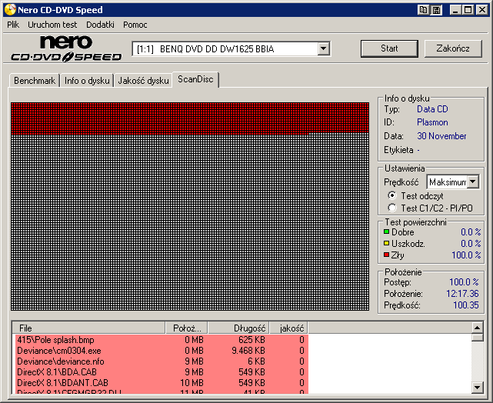Screen dimensions: 493x403
Task: Click the Data CD type value
Action: click(432, 109)
